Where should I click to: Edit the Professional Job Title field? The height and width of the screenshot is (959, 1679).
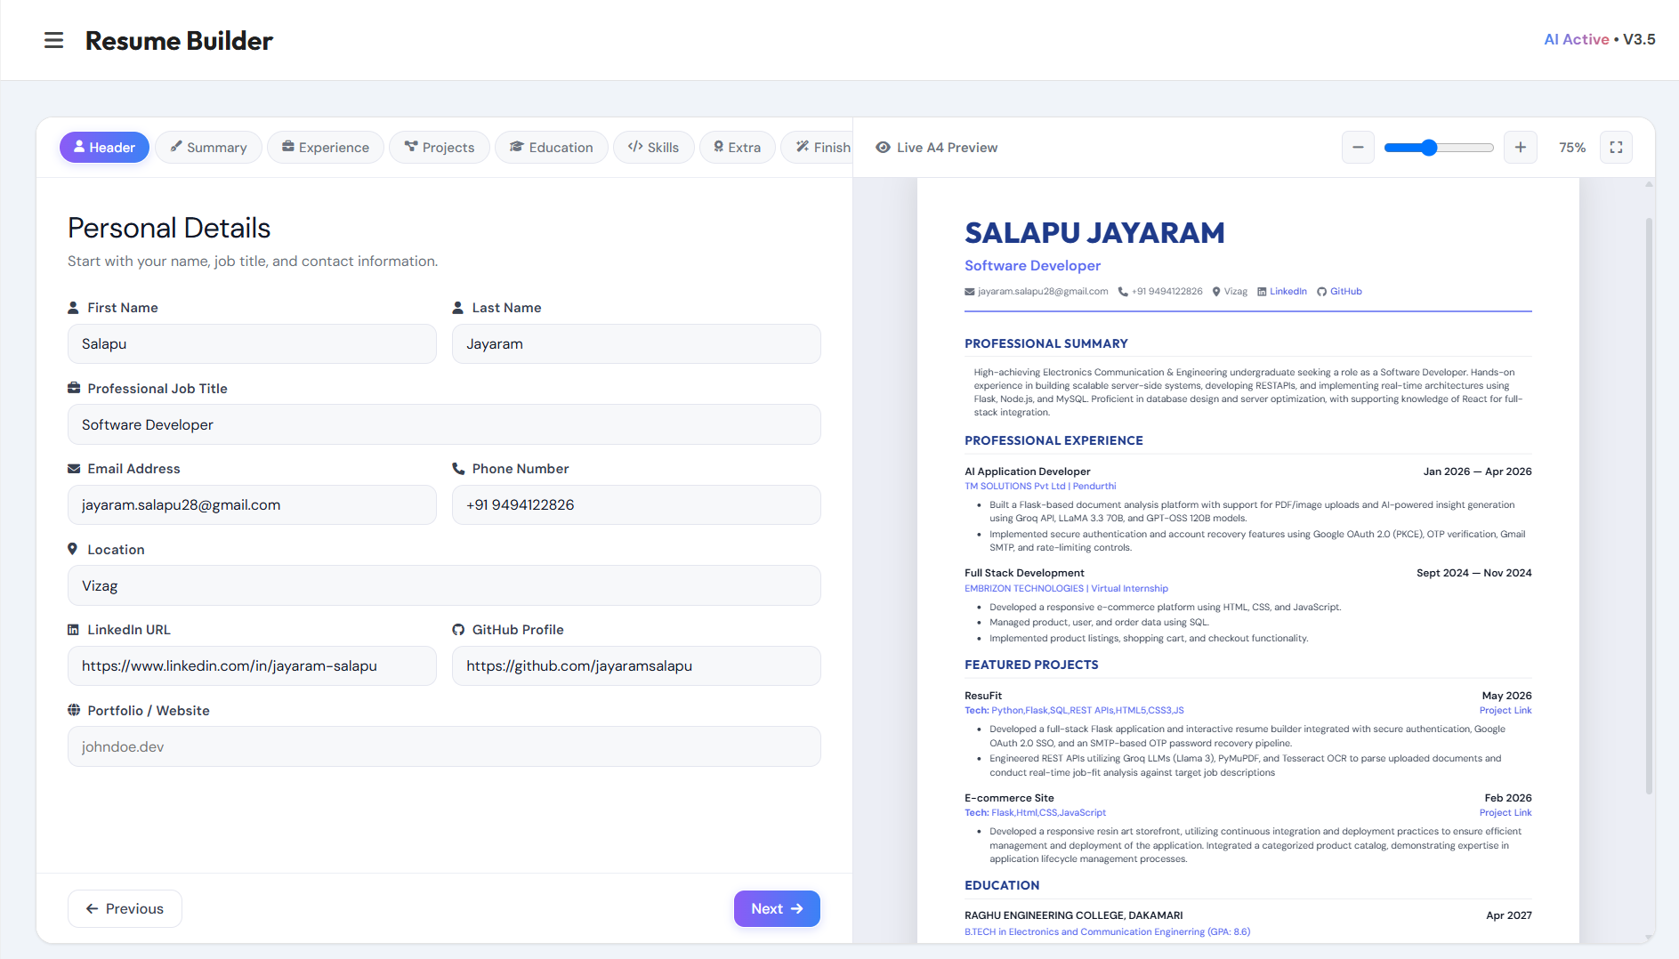pyautogui.click(x=444, y=425)
